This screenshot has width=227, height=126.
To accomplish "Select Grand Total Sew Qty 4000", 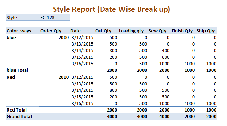I will [164, 116].
